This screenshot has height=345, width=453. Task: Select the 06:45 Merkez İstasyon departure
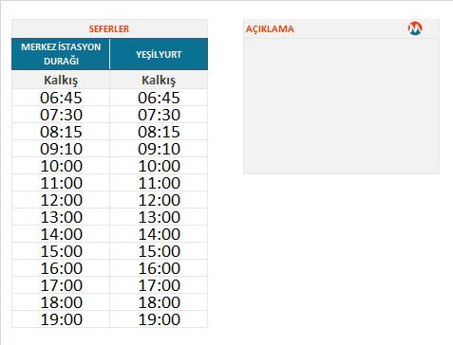coord(61,98)
